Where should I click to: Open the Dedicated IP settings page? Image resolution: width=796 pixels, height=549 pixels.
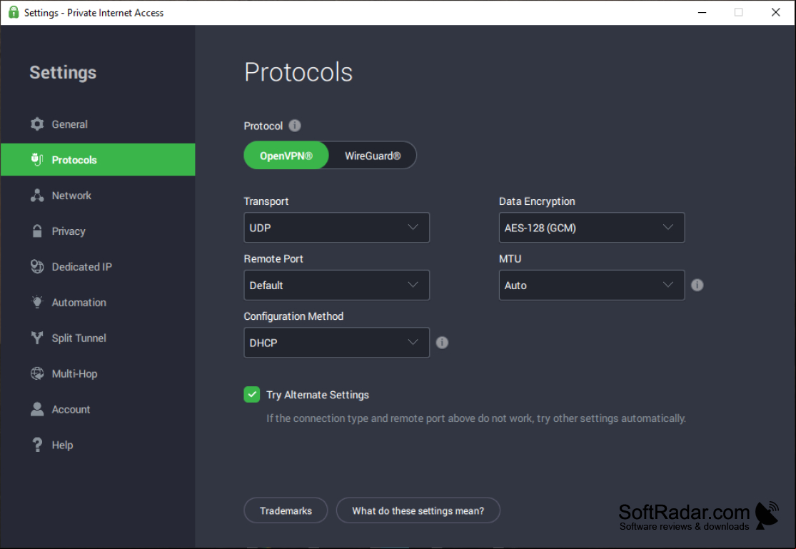tap(98, 266)
